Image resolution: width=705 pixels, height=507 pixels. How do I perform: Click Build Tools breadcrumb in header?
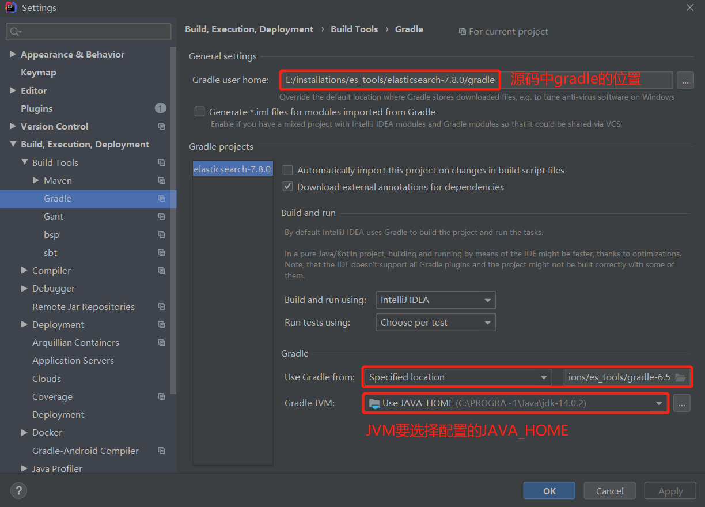pyautogui.click(x=354, y=29)
